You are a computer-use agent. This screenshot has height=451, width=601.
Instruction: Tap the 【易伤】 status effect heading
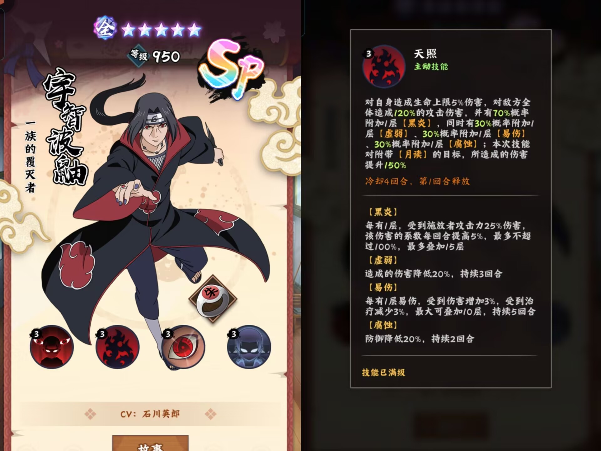pos(383,287)
